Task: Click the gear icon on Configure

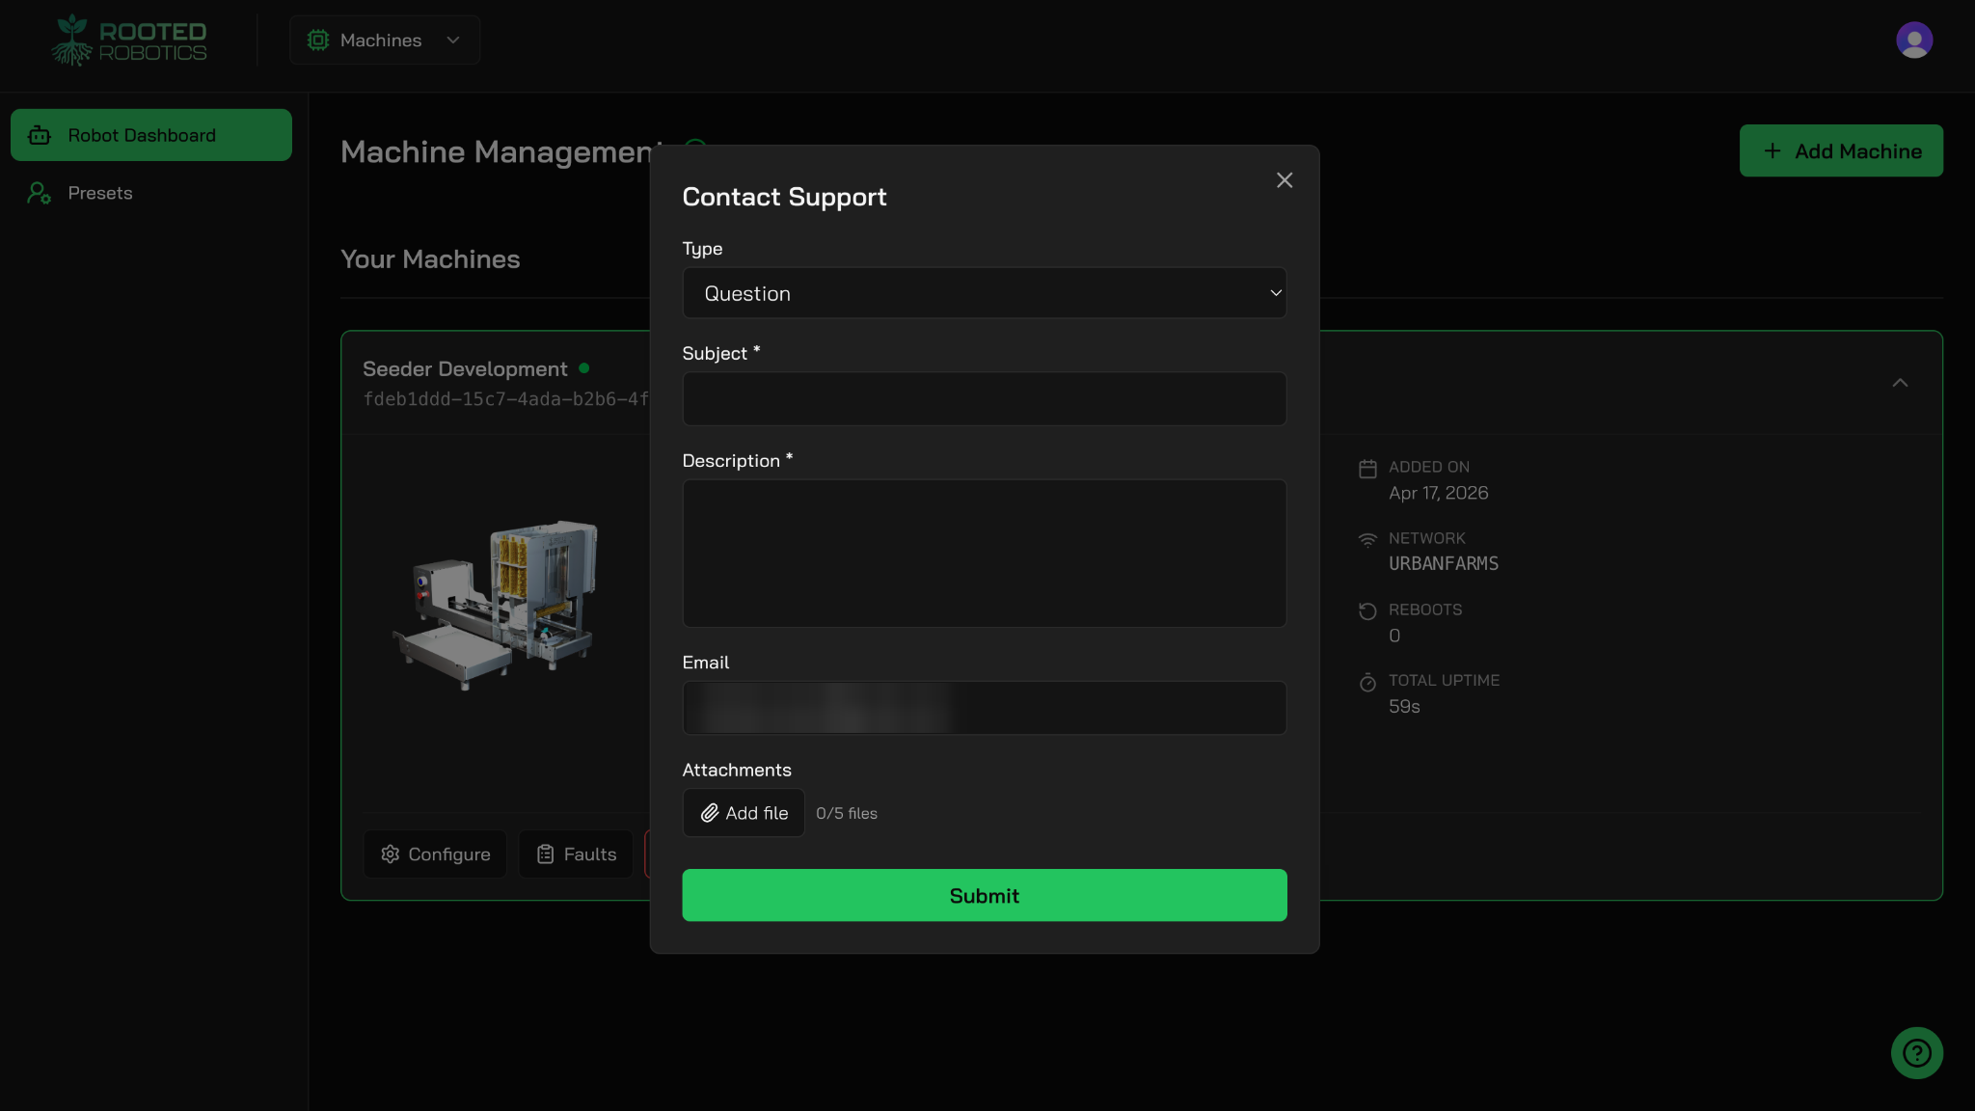Action: (390, 854)
